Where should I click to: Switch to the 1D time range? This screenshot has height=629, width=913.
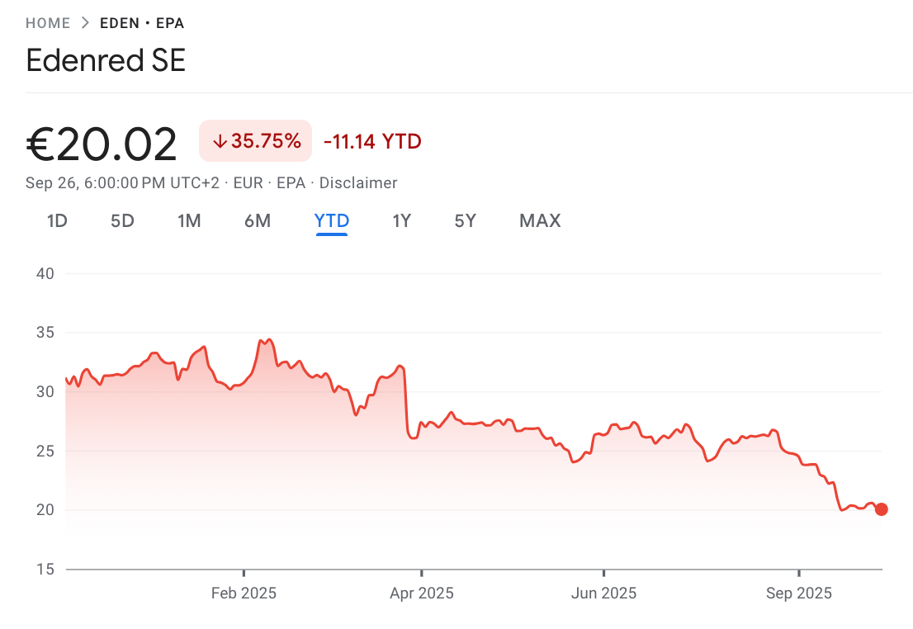57,220
